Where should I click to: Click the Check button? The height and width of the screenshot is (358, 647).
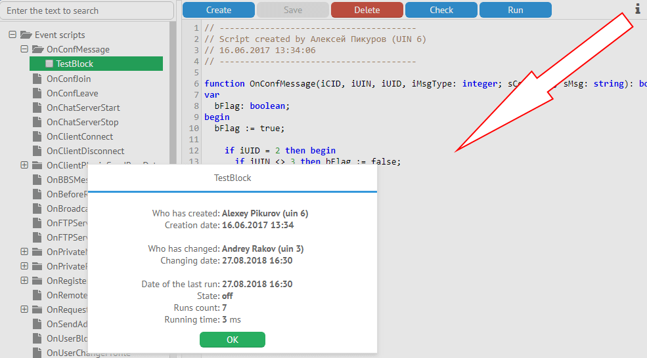[441, 10]
